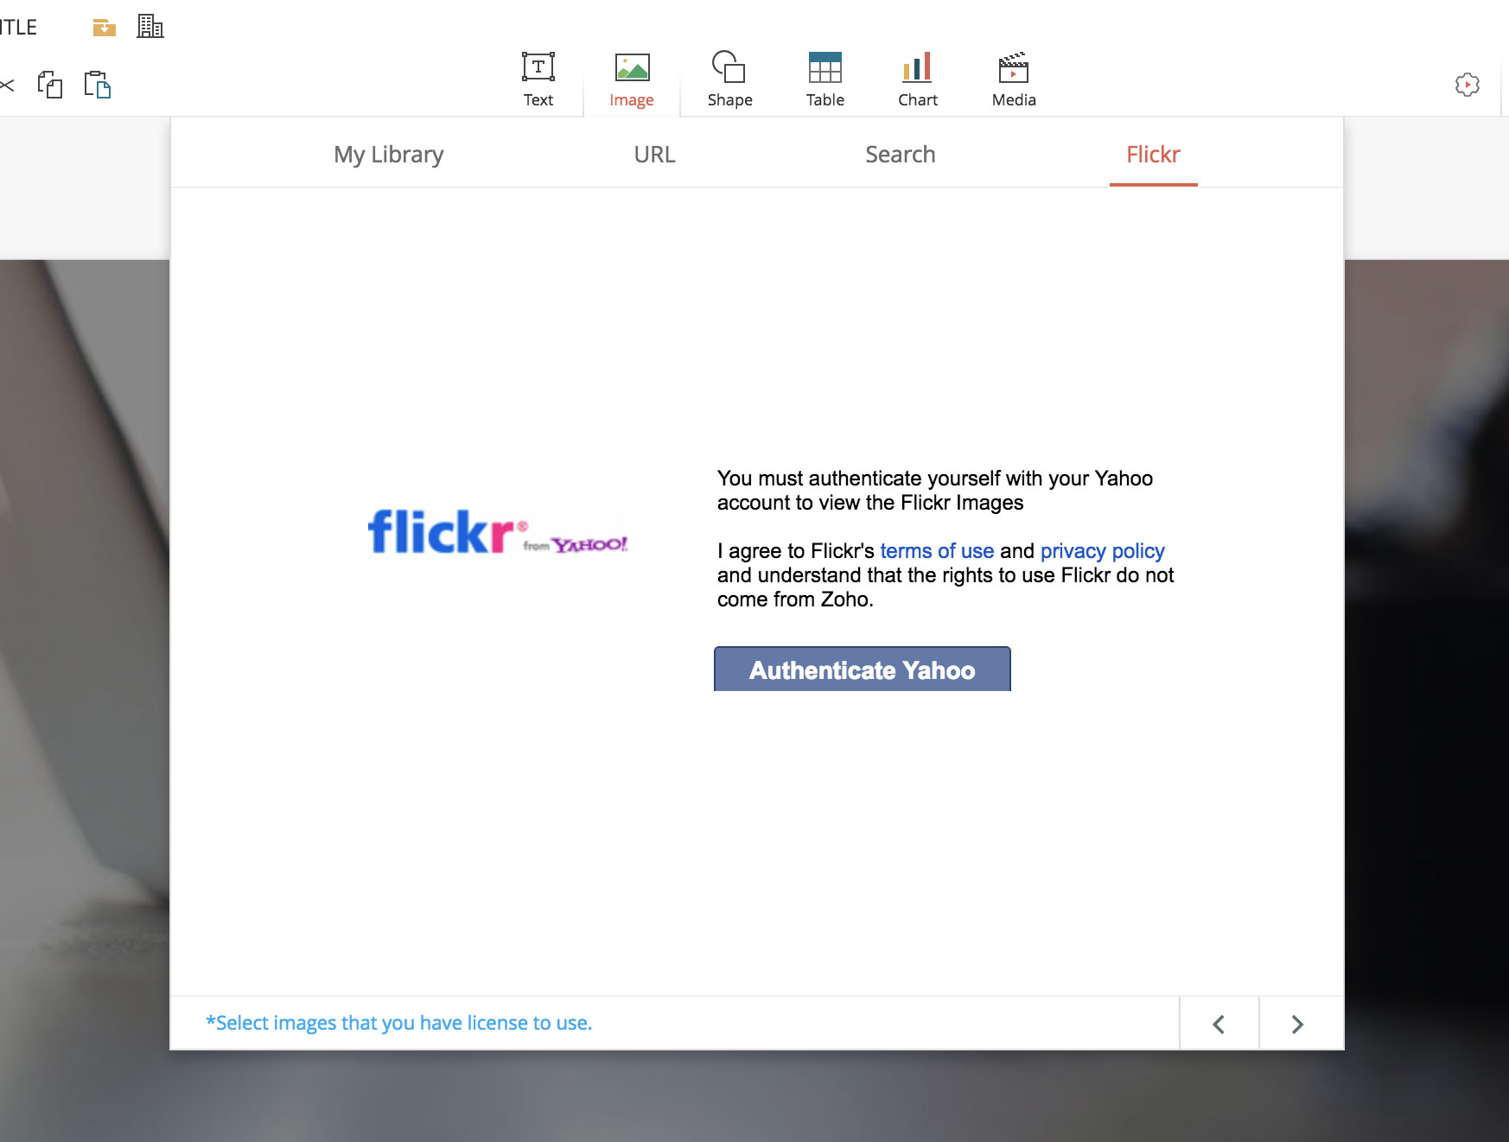Open the Shape insert tool

click(x=729, y=79)
